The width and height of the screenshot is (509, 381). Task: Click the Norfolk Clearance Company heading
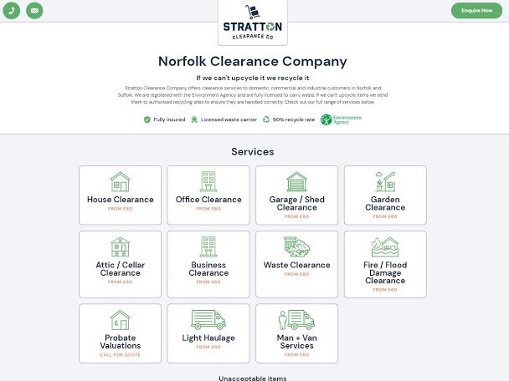click(253, 61)
